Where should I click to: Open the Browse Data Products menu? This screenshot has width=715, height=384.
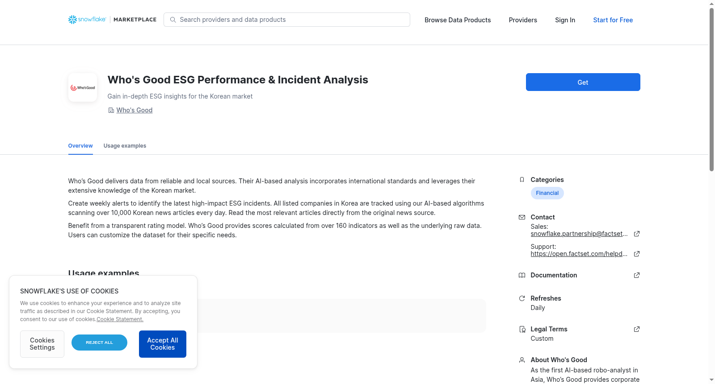[458, 20]
